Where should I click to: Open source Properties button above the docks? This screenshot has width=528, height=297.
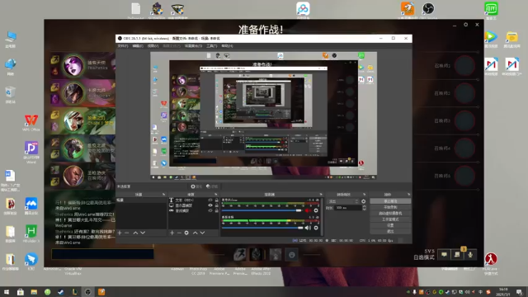pyautogui.click(x=196, y=186)
